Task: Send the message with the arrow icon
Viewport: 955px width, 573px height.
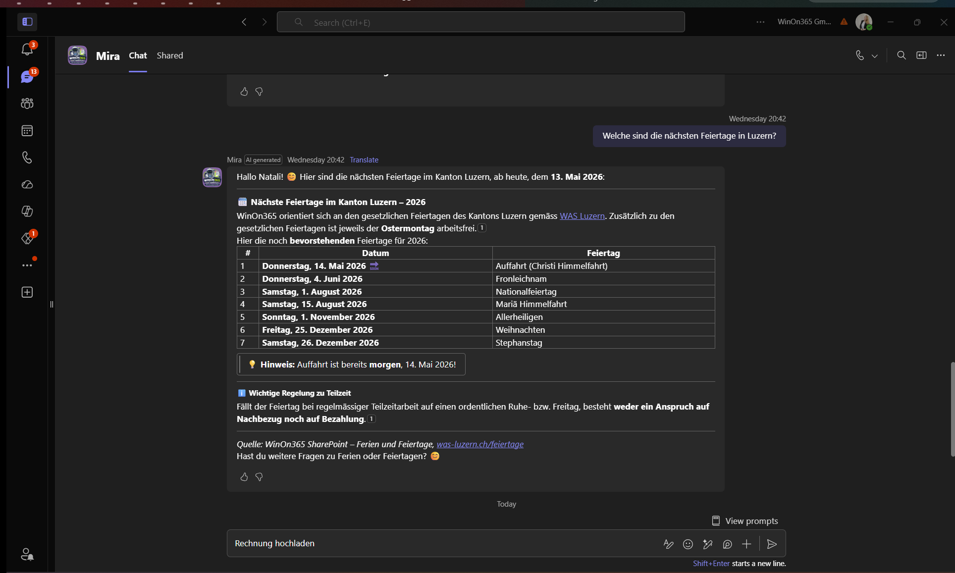Action: [x=772, y=544]
